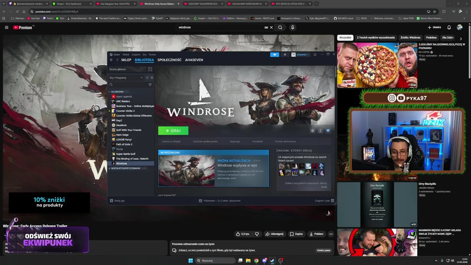Open YouTube notifications bell

coord(449,27)
